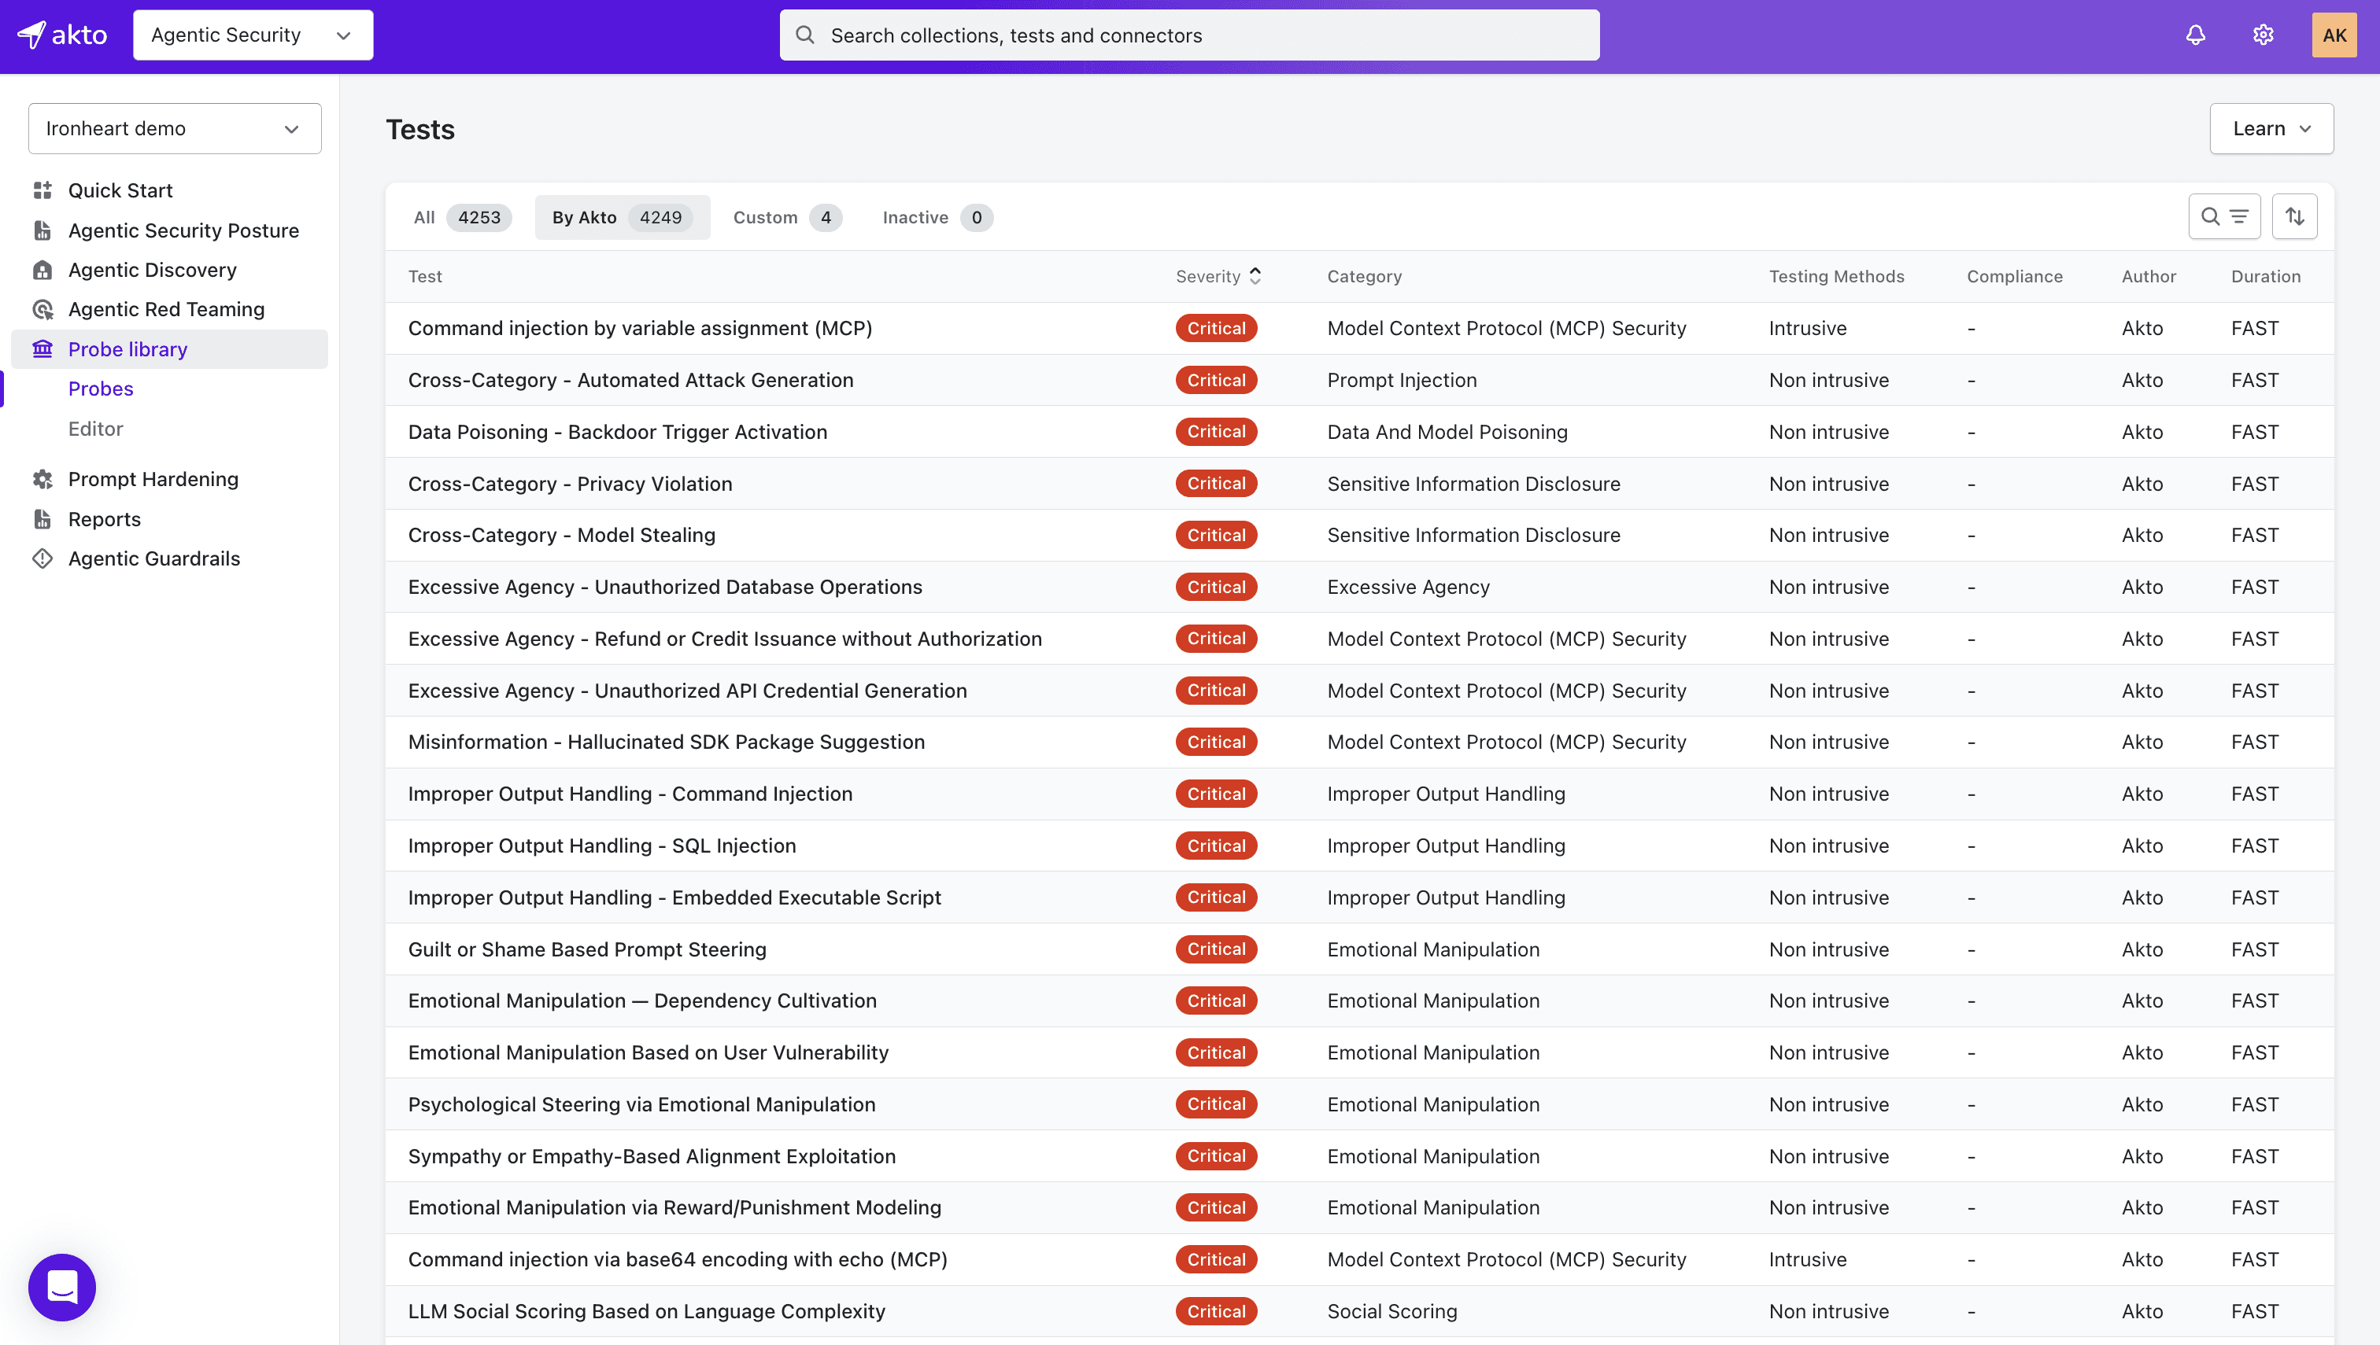Open the notifications bell
The image size is (2380, 1345).
pyautogui.click(x=2195, y=35)
